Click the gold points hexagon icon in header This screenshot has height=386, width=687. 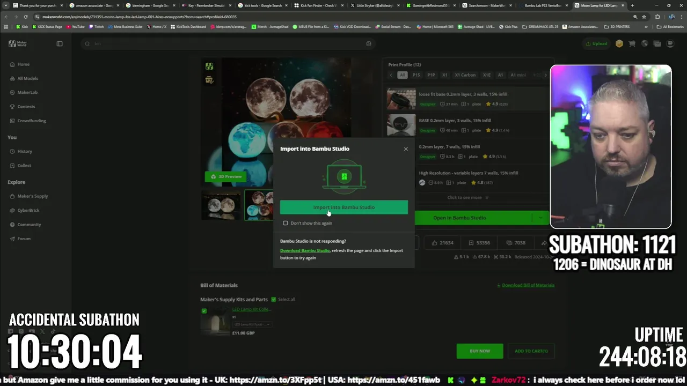pyautogui.click(x=619, y=44)
